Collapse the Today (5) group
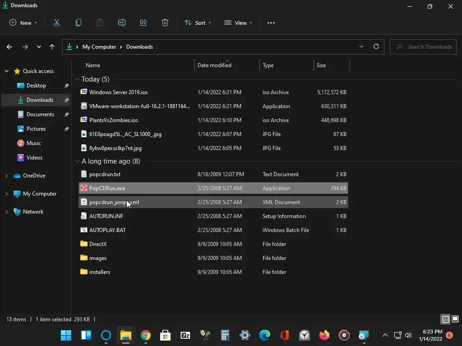 77,79
